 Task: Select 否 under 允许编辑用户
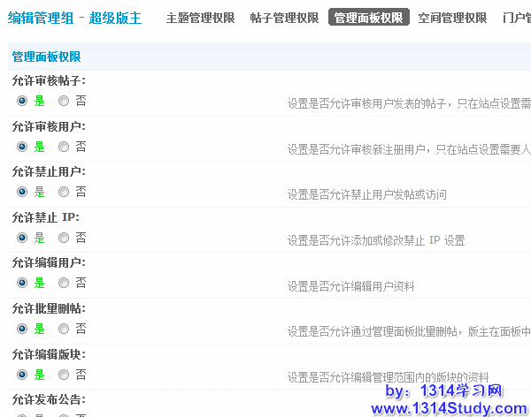pos(64,283)
